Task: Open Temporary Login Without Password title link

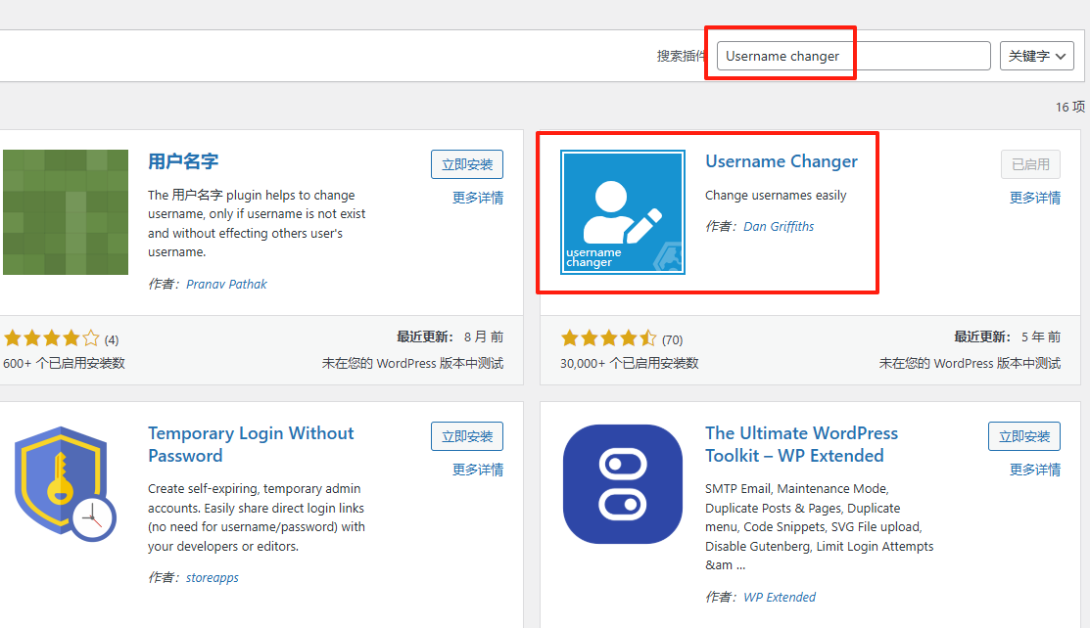Action: click(251, 445)
